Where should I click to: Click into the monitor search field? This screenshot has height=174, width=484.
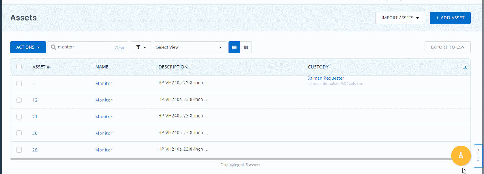[x=85, y=47]
